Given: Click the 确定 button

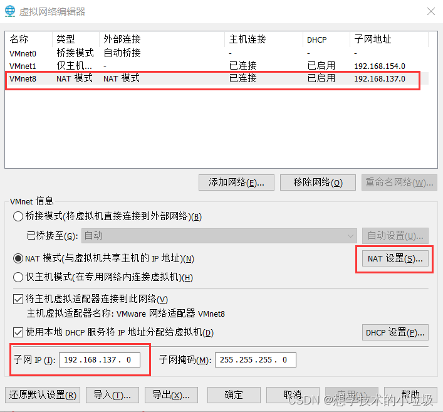Looking at the screenshot, I should (x=234, y=395).
